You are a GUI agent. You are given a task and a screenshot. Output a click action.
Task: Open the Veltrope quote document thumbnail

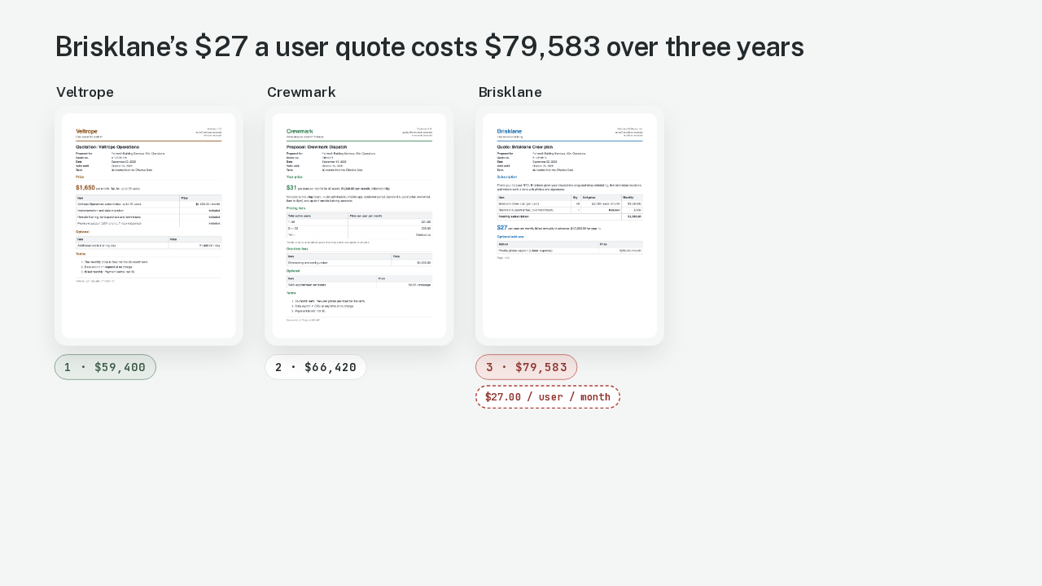click(x=149, y=225)
